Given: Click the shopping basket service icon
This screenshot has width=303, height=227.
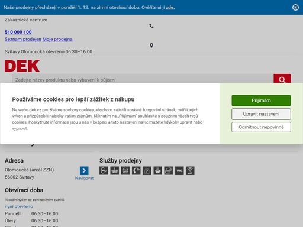Looking at the screenshot, I should point(115,171).
